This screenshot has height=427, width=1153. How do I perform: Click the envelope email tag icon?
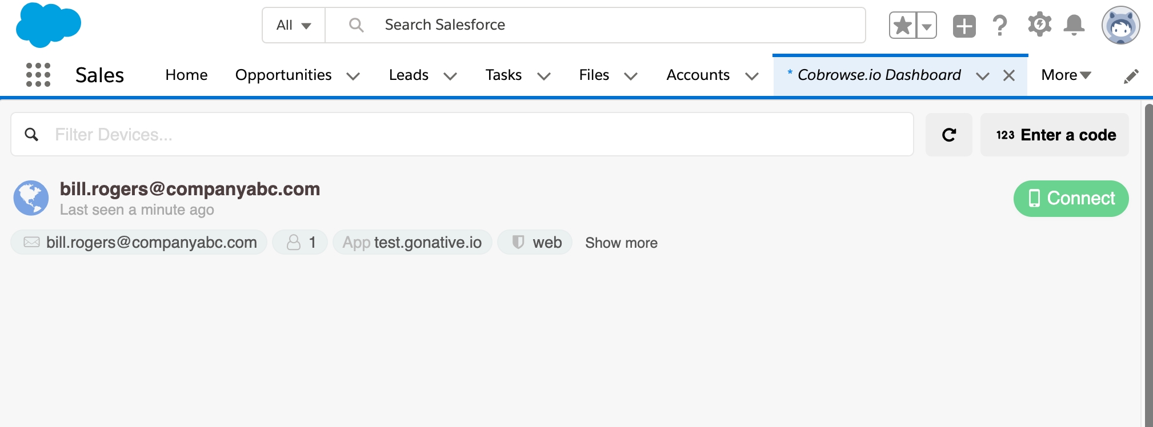(x=31, y=242)
